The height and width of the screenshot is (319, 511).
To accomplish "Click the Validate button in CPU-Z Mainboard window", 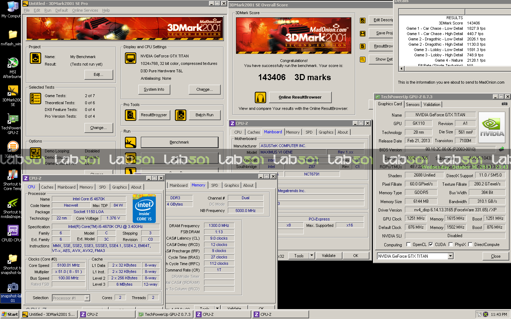I will pyautogui.click(x=329, y=256).
